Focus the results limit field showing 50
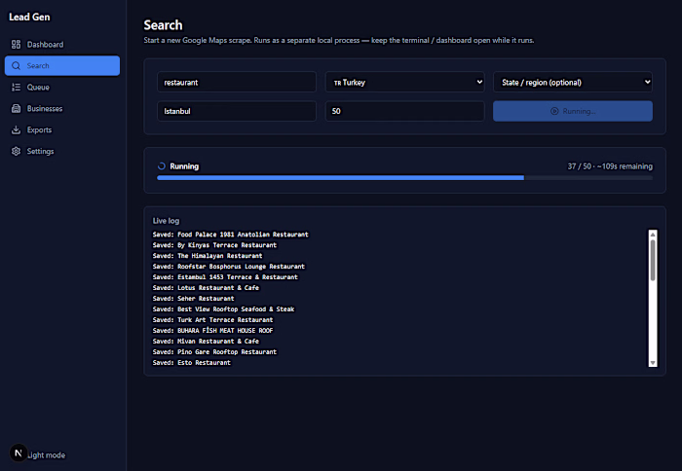The image size is (682, 471). 404,111
